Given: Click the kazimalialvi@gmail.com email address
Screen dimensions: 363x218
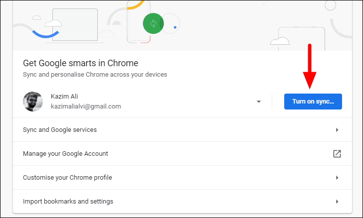Looking at the screenshot, I should tap(86, 107).
